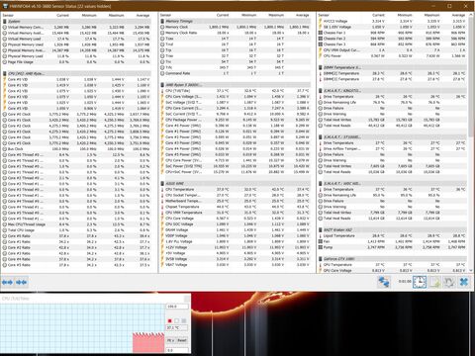Click the gray swatch in graph window
The width and height of the screenshot is (475, 356).
184,320
